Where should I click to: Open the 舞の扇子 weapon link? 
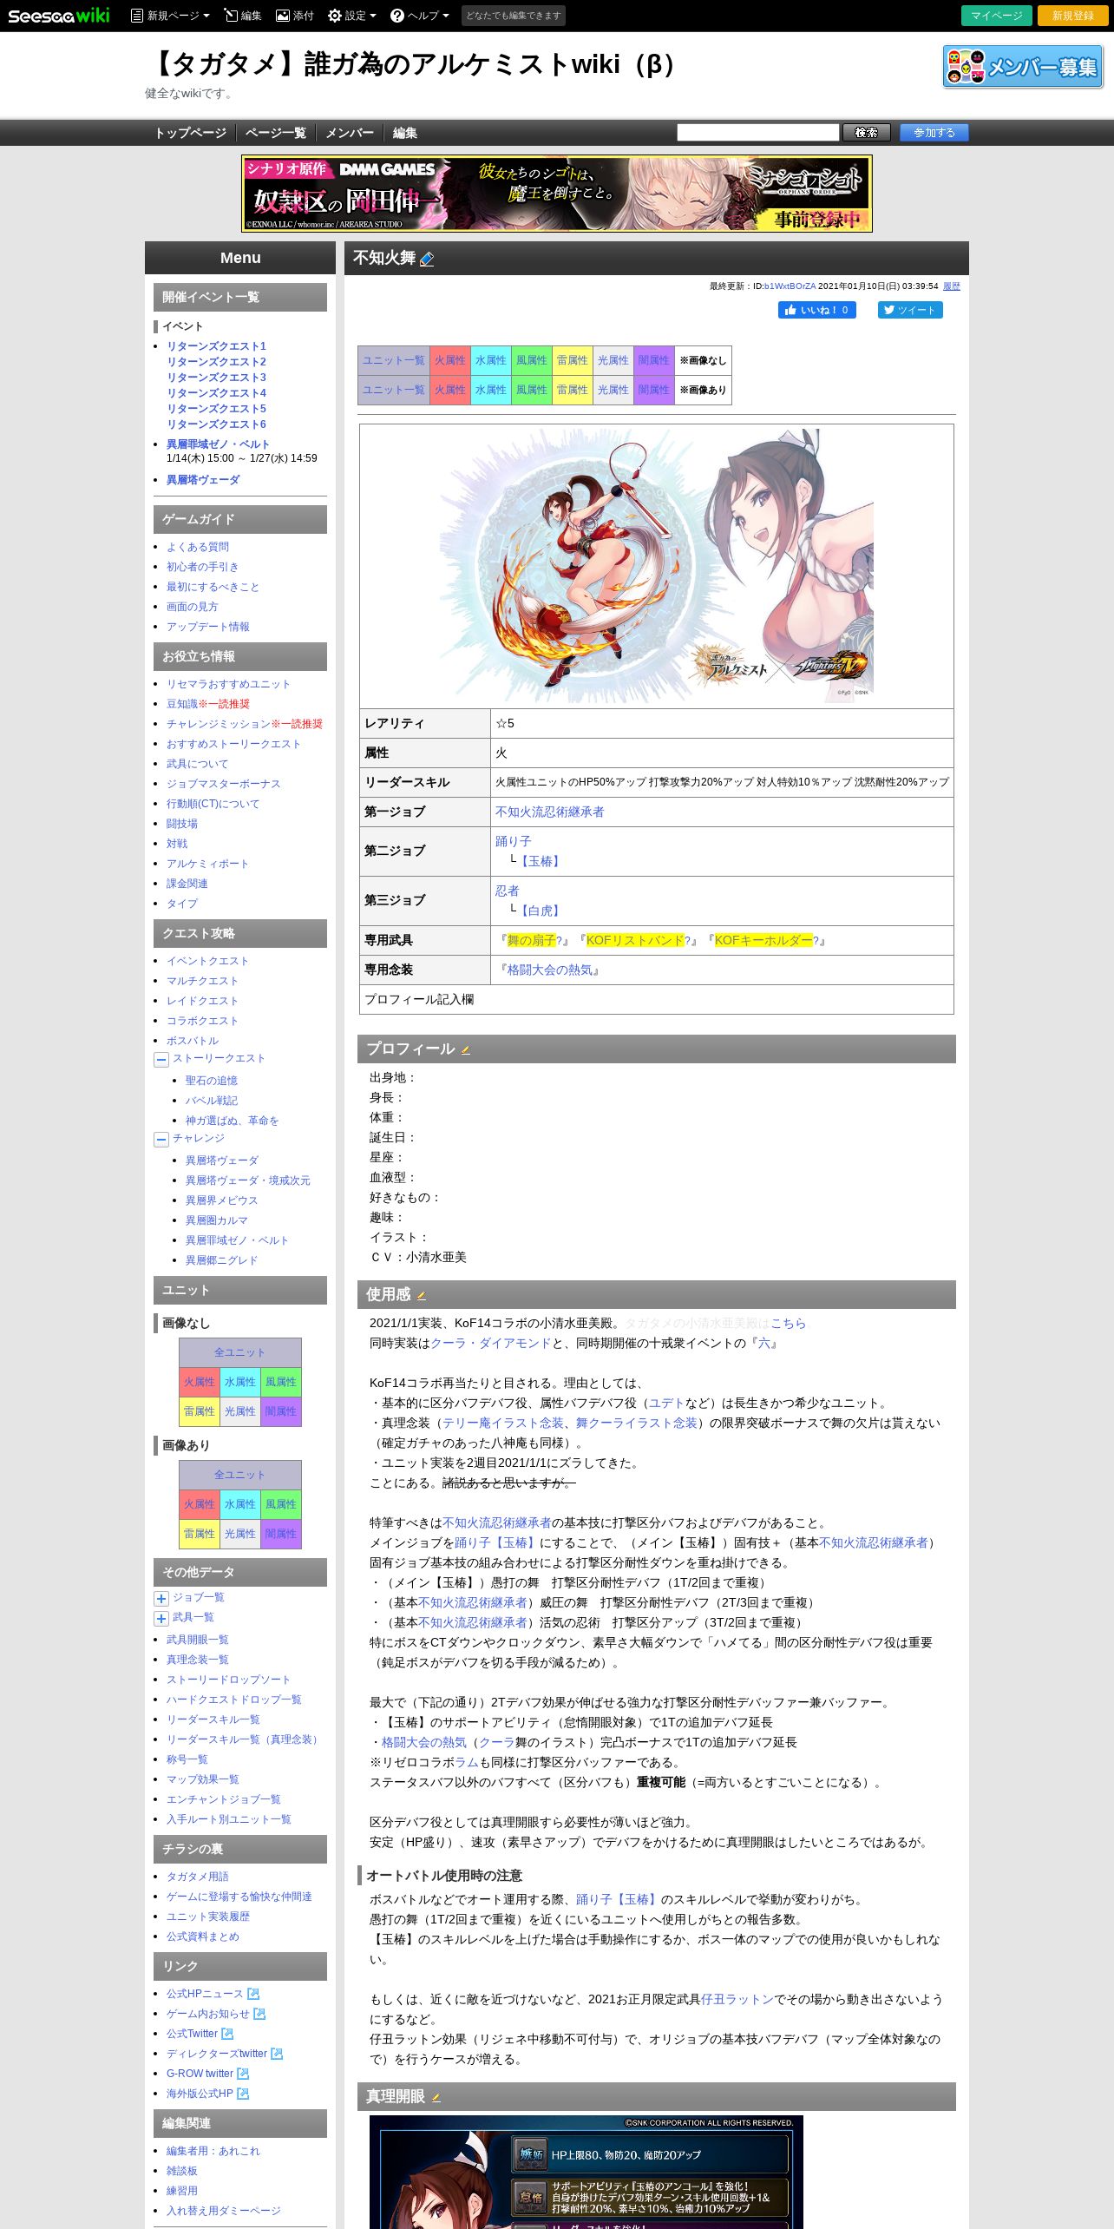[531, 940]
